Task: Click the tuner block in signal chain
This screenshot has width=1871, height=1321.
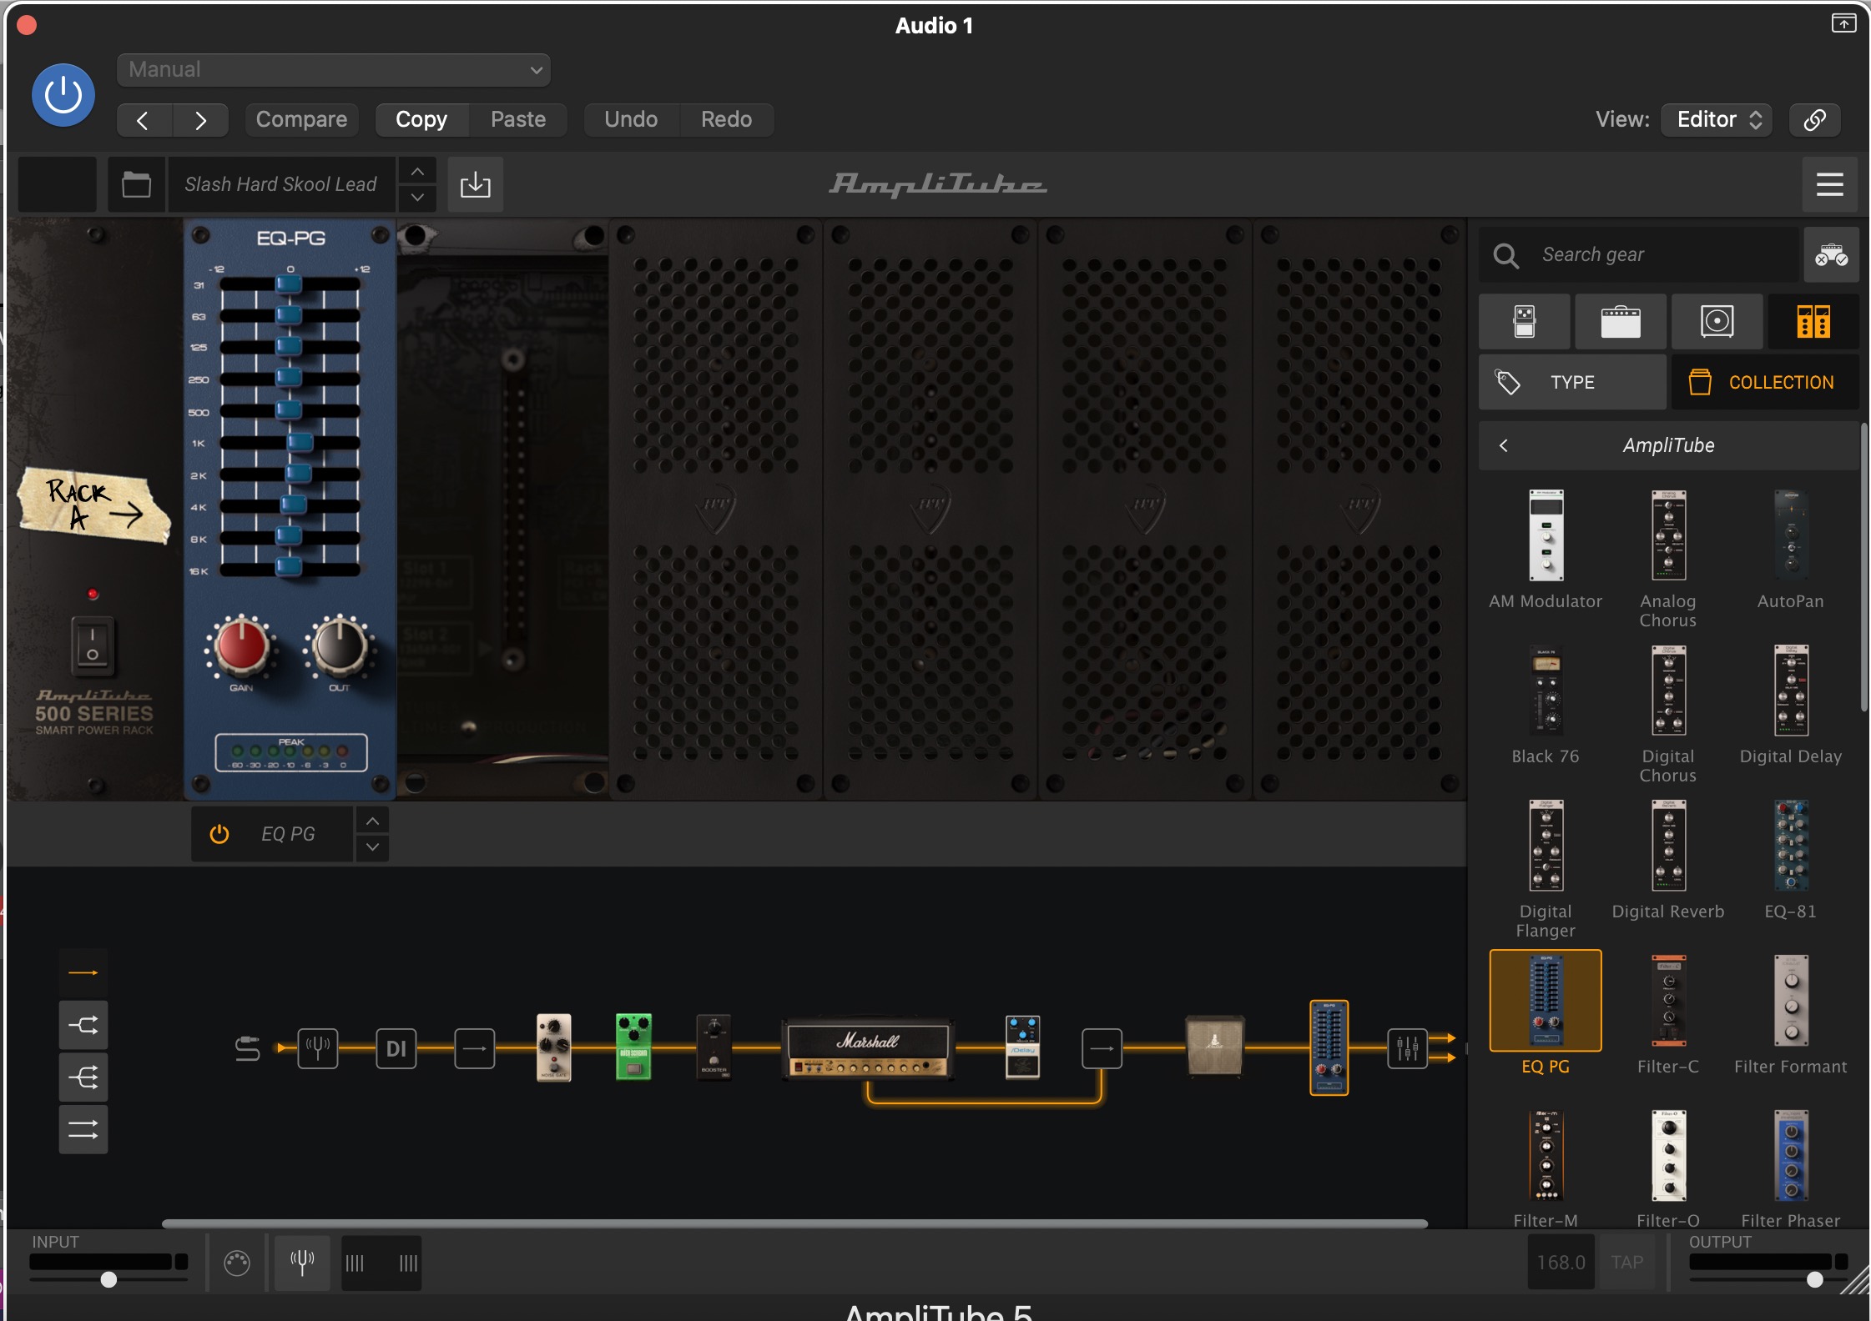Action: (x=318, y=1048)
